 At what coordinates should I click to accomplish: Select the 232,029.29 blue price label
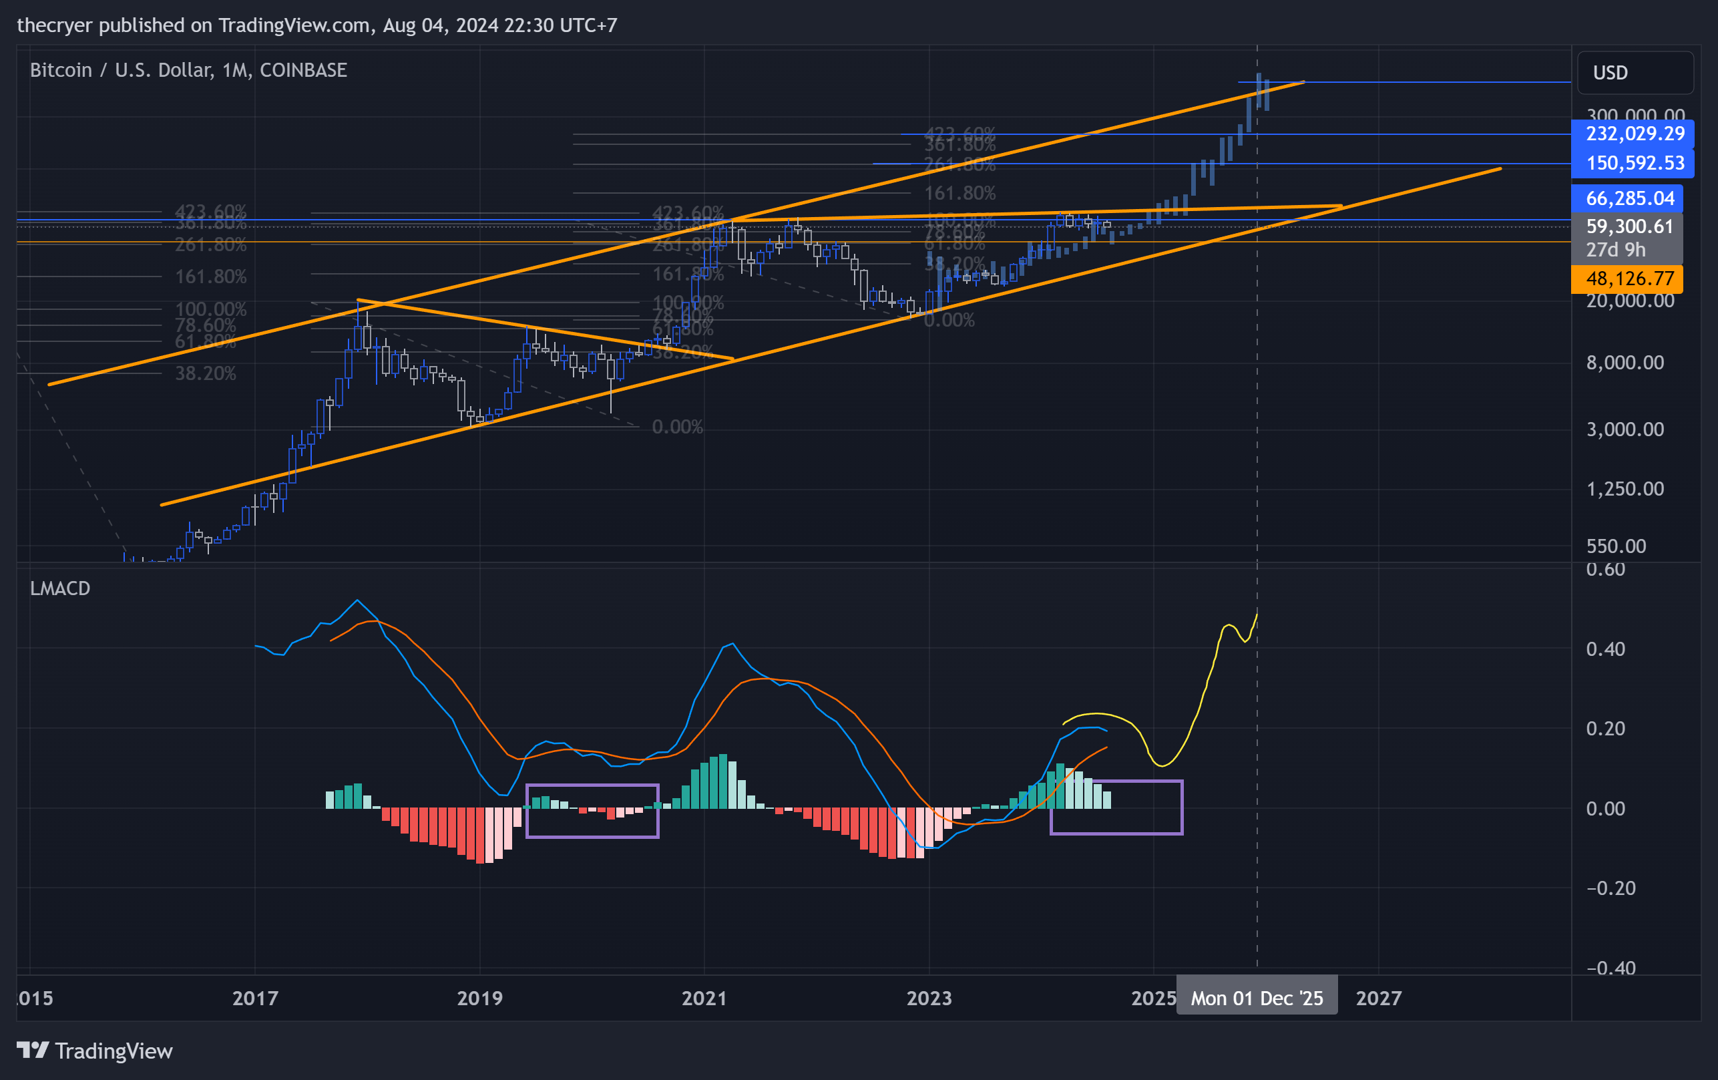tap(1633, 134)
